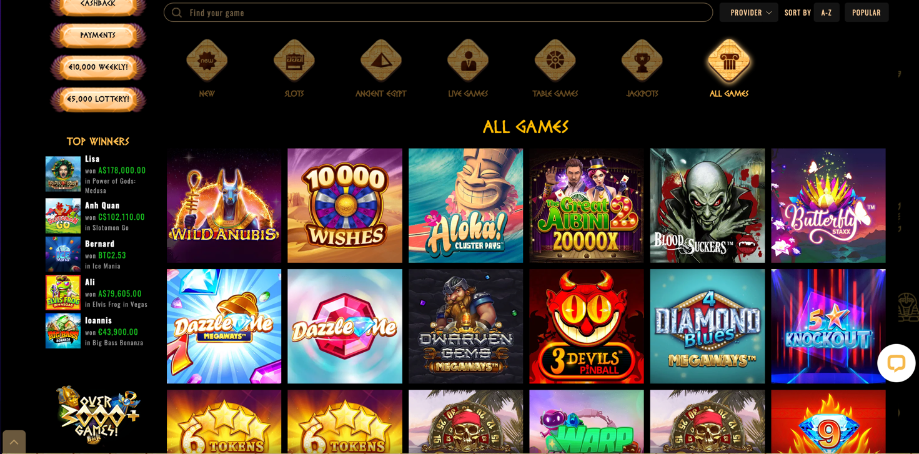Screen dimensions: 919x454
Task: Launch the Blood Suckers game tile
Action: (707, 205)
